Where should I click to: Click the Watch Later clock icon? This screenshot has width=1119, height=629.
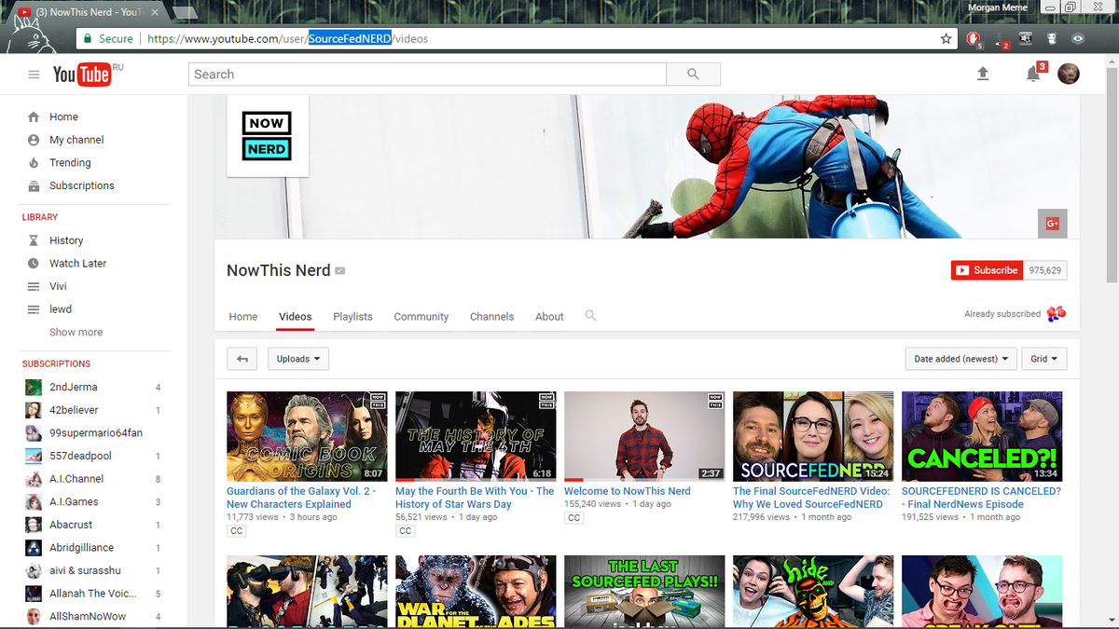click(x=34, y=264)
